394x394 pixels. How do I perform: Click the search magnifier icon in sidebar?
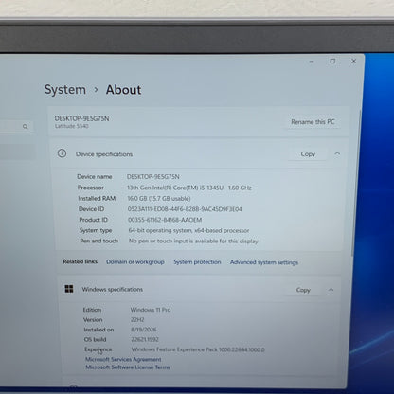[x=26, y=127]
